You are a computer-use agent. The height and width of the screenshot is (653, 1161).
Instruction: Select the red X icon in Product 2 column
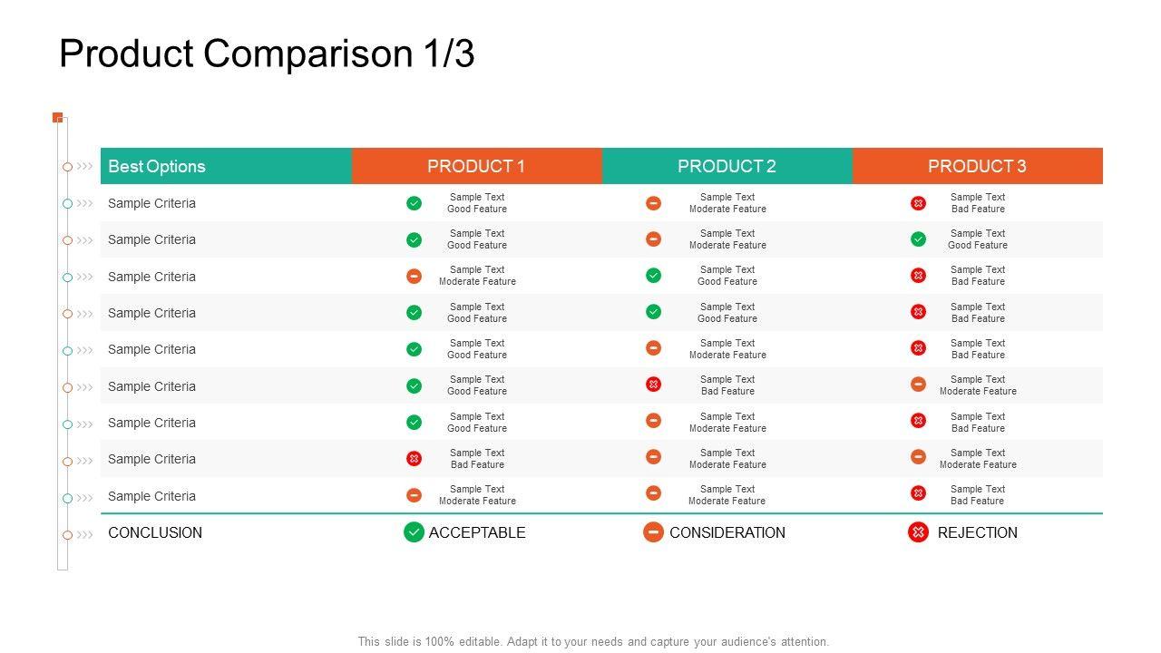pyautogui.click(x=653, y=385)
